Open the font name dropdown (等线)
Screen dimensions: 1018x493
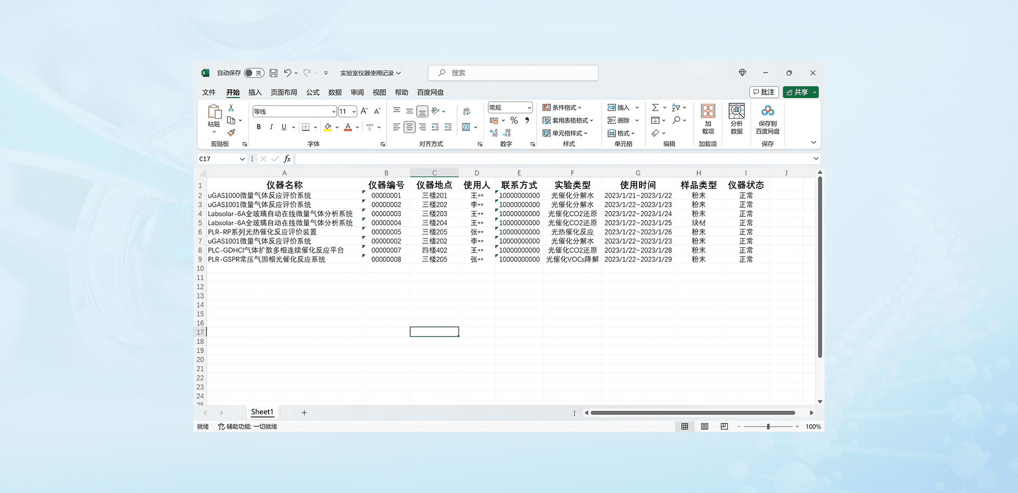pyautogui.click(x=334, y=112)
